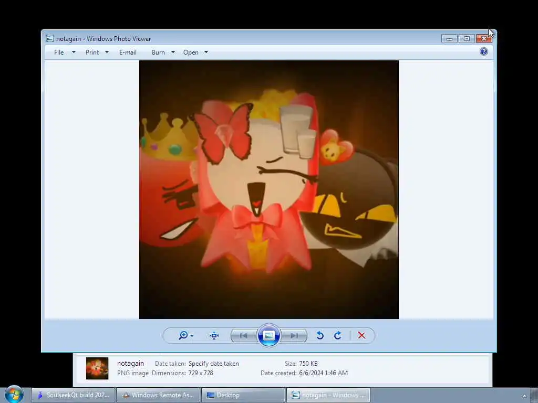Expand the Open dropdown arrow

206,52
